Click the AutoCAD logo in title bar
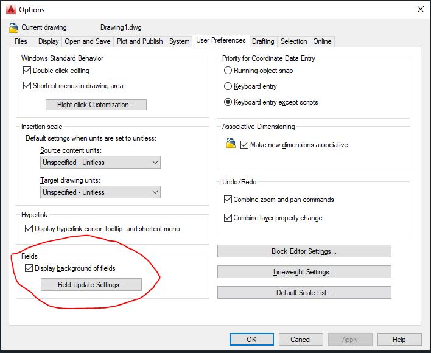Screen dimensions: 431x353 (11, 9)
